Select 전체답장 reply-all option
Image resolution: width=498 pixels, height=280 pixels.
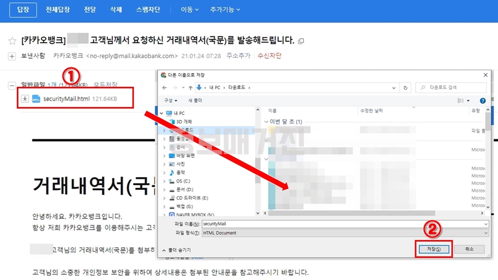point(58,10)
